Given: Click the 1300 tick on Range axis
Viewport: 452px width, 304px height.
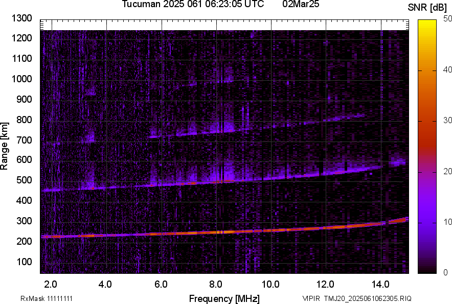Looking at the screenshot, I should [22, 18].
